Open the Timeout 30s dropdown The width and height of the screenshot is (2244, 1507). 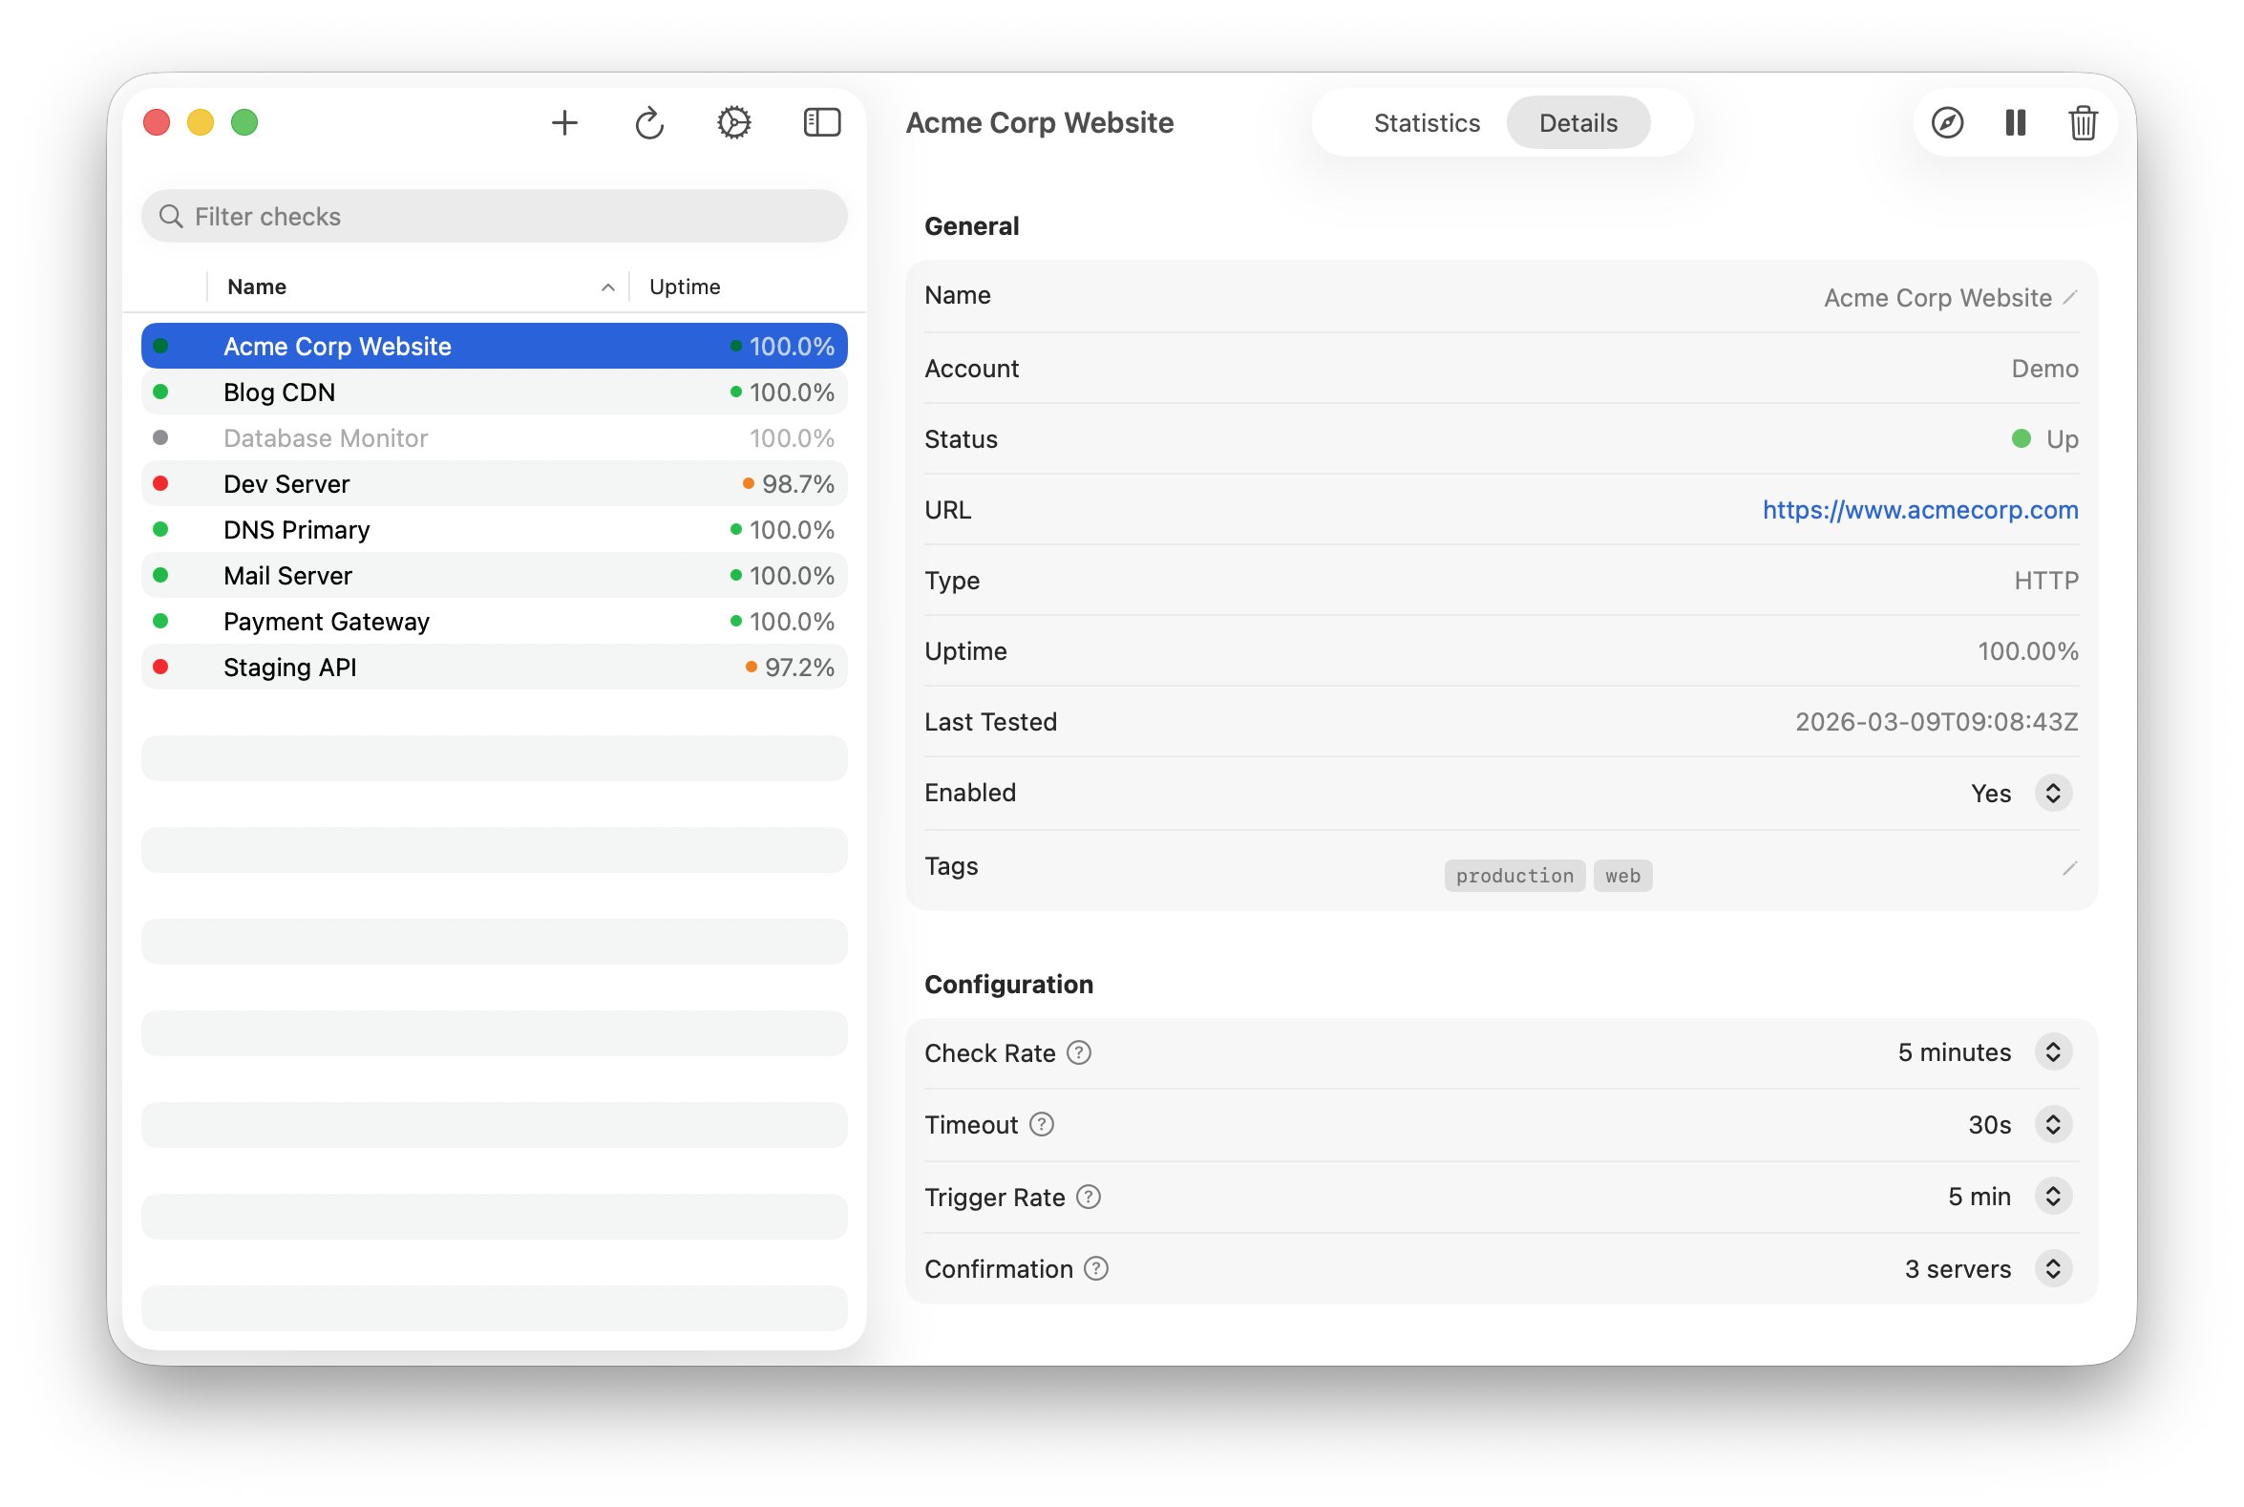(x=2053, y=1124)
